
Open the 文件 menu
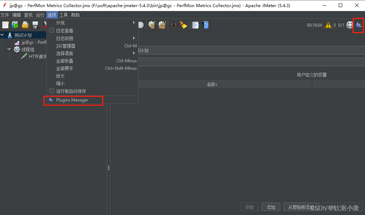tap(5, 15)
